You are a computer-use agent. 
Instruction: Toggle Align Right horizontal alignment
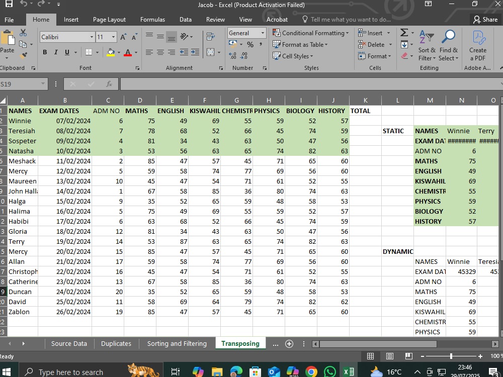(x=172, y=52)
